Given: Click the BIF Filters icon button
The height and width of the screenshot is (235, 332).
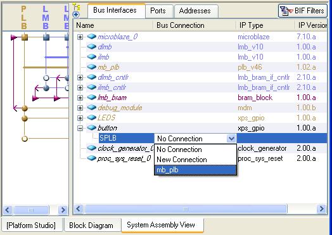Looking at the screenshot, I should point(303,11).
